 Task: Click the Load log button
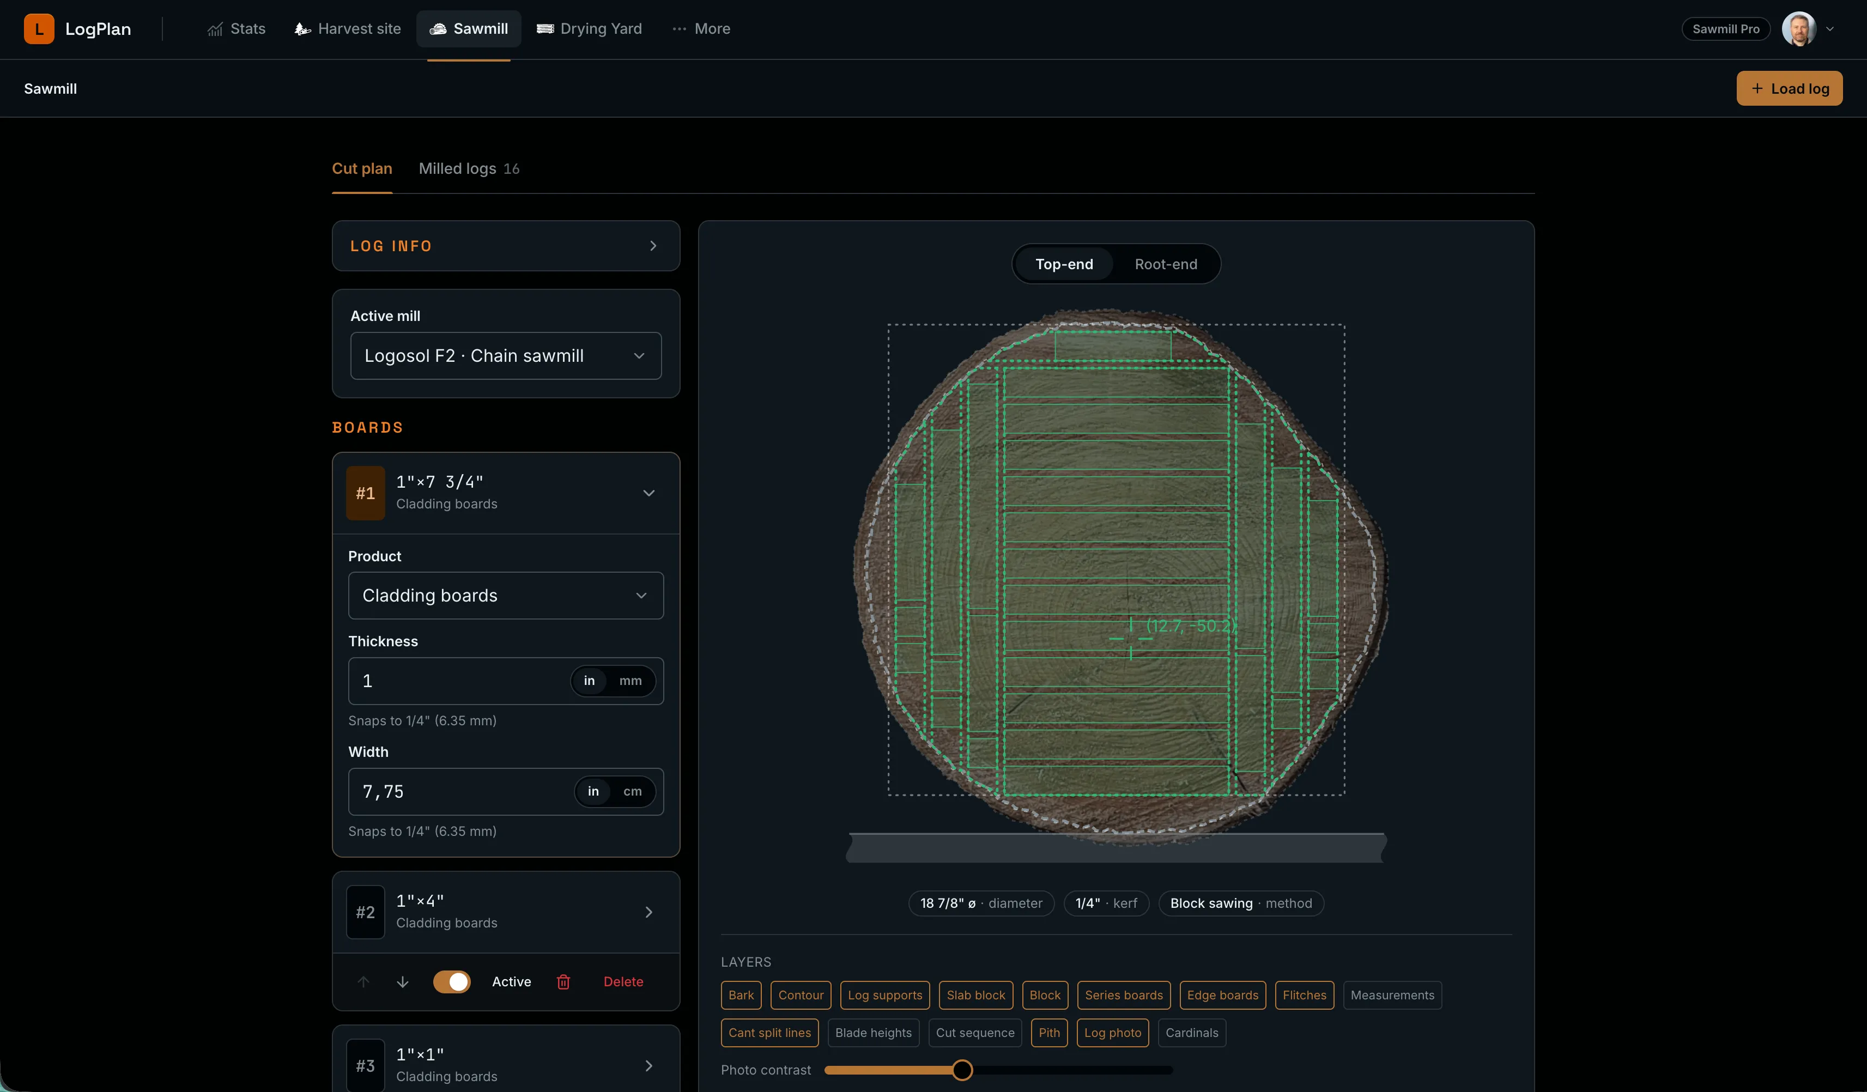pos(1789,88)
